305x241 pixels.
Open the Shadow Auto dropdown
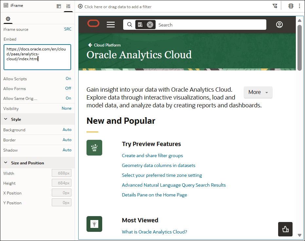pos(67,150)
